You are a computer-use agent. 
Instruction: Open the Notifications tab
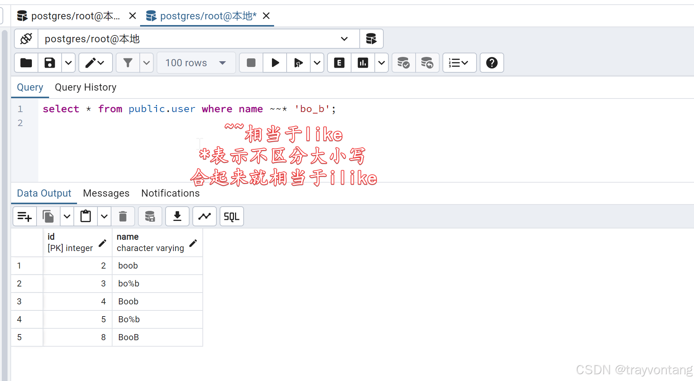[x=171, y=193]
